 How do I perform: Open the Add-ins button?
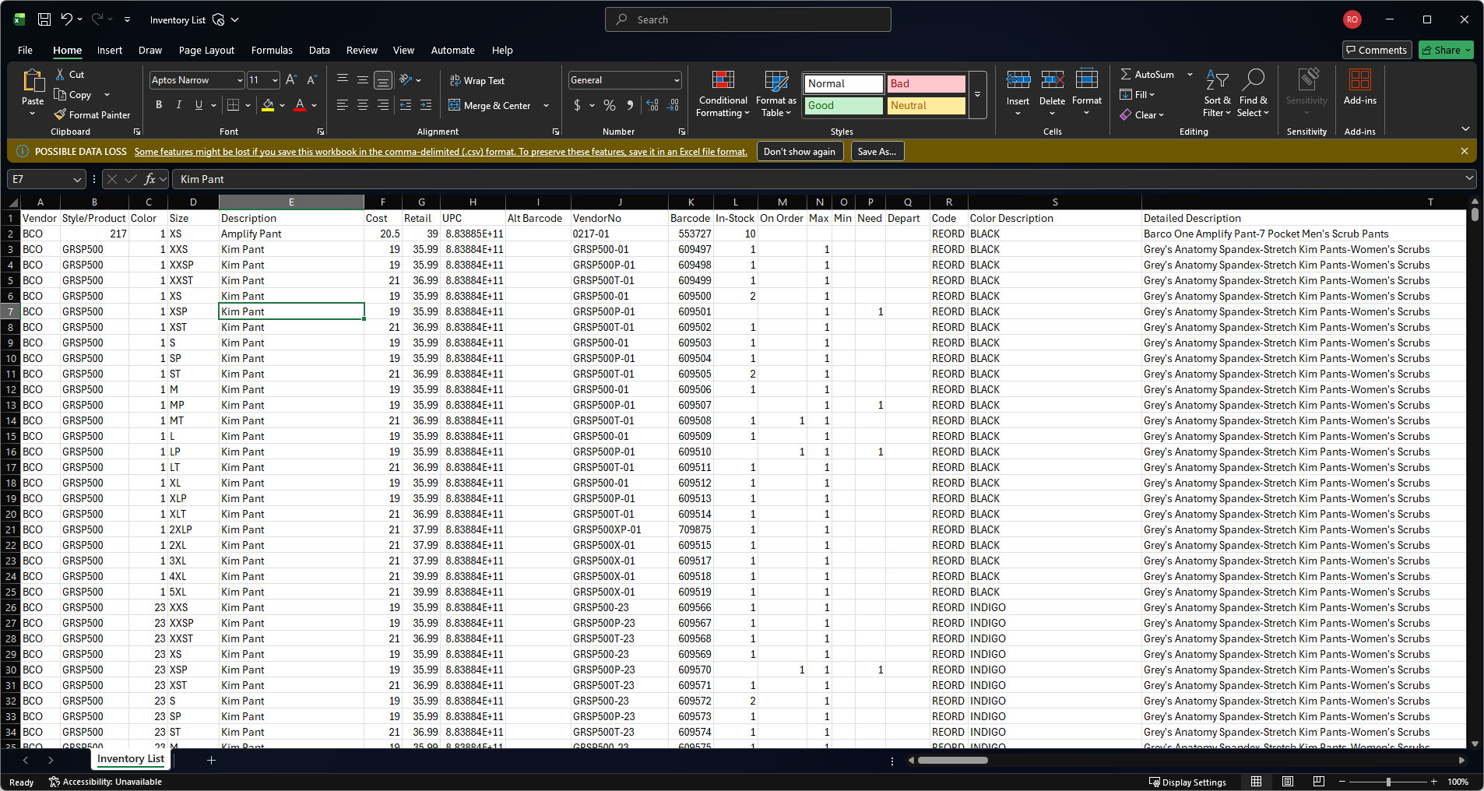1360,87
